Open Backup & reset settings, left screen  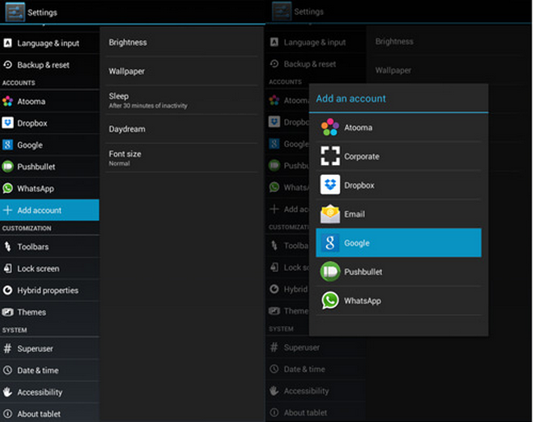(50, 65)
